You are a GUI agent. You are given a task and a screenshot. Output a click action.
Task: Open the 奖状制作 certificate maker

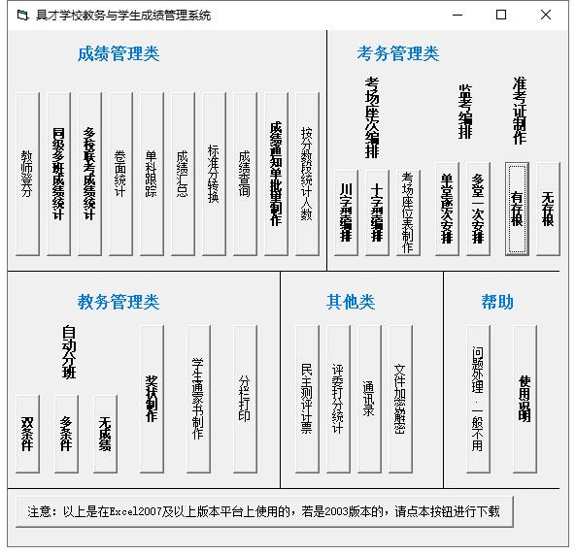point(152,399)
